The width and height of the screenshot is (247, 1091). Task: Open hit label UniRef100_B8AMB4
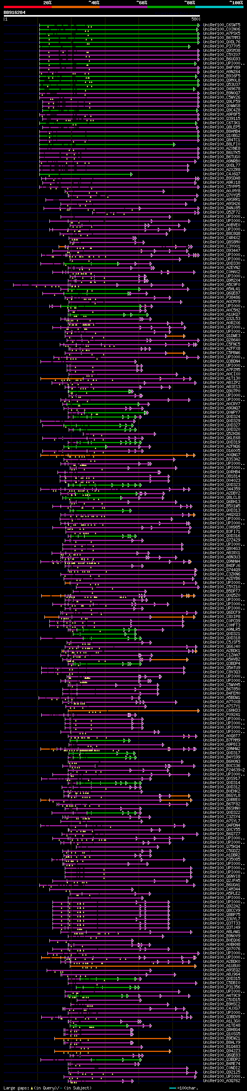(x=222, y=131)
